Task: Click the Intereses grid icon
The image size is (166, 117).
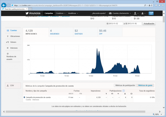Action: (x=8, y=48)
